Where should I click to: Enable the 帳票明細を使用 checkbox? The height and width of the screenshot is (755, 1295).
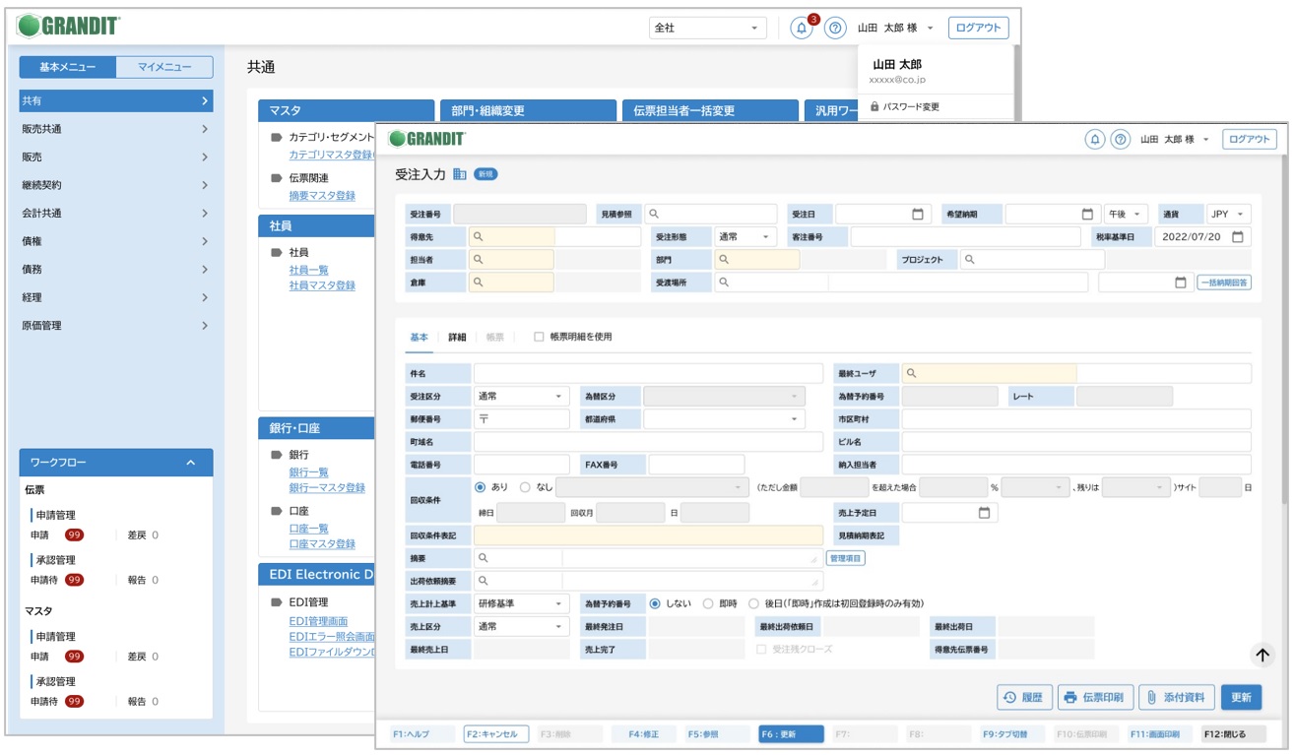click(539, 337)
